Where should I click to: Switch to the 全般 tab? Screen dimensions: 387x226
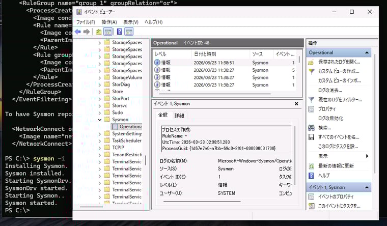[163, 115]
